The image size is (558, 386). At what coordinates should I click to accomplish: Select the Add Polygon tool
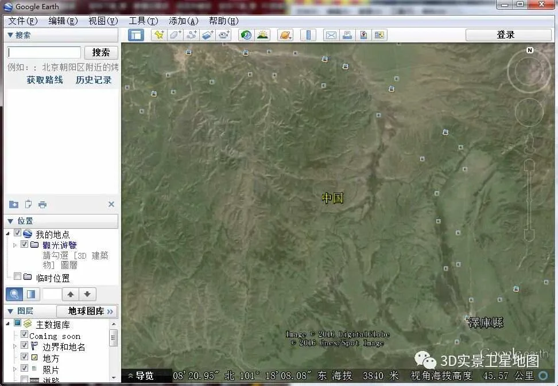[175, 35]
